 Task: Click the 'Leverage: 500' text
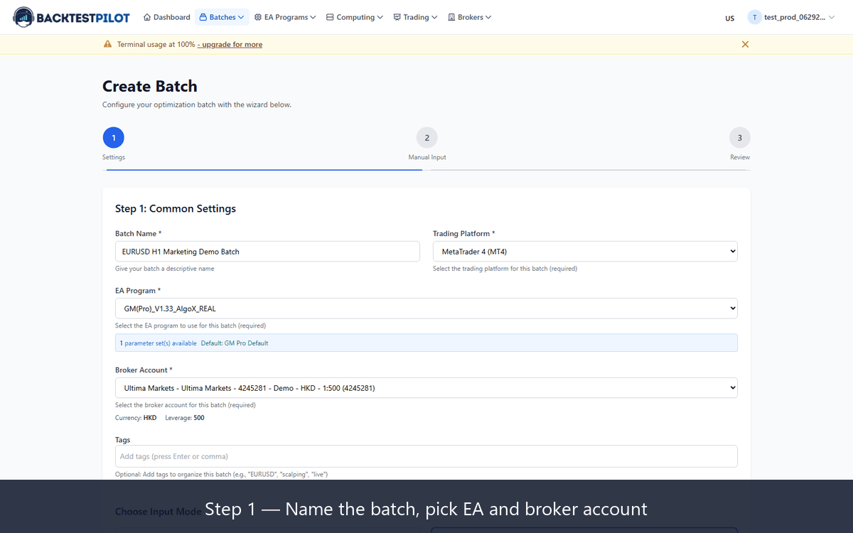185,418
